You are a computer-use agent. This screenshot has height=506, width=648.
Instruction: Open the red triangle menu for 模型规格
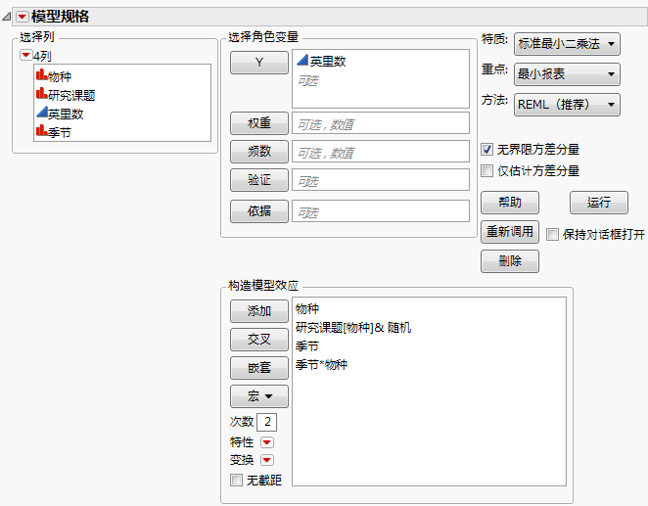click(22, 17)
